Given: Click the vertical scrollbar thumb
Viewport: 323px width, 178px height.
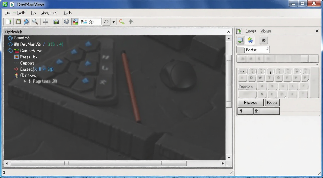Looking at the screenshot, I should click(x=229, y=81).
